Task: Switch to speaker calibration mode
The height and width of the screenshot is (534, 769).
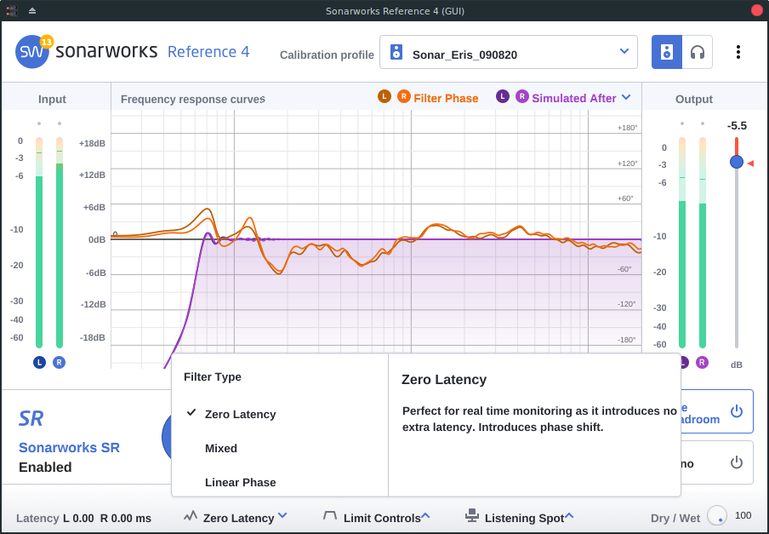Action: tap(667, 52)
